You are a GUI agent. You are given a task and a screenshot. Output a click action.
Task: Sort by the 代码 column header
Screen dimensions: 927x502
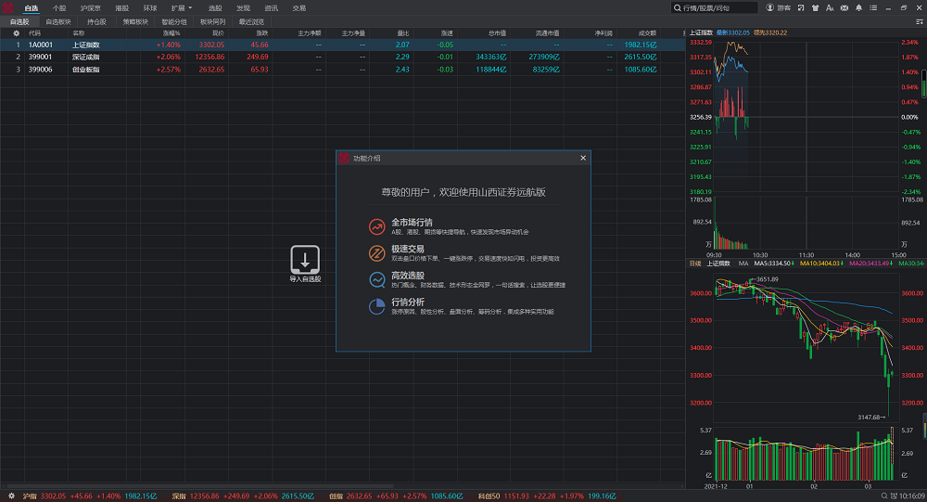35,33
